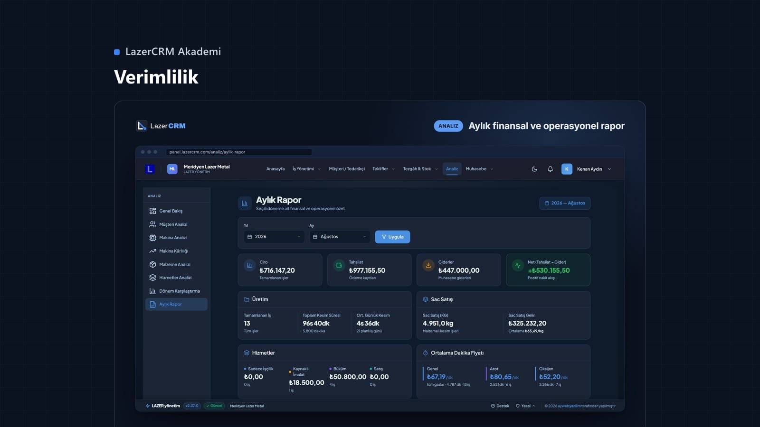This screenshot has height=427, width=760.
Task: Select the Analiz nav tab
Action: (452, 169)
